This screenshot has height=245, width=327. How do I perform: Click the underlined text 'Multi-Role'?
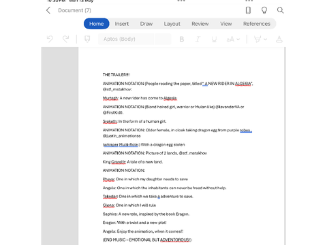(x=128, y=144)
